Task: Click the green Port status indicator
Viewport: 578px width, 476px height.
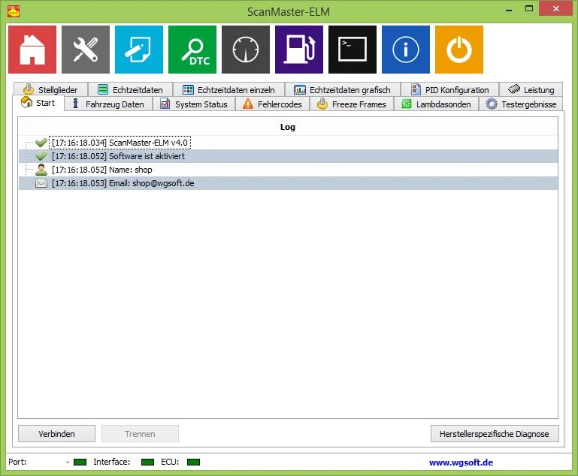Action: point(80,462)
